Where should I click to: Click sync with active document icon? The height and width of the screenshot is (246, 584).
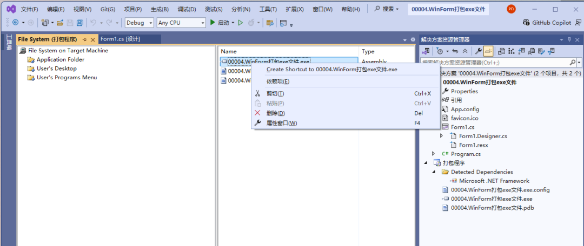[x=455, y=51]
